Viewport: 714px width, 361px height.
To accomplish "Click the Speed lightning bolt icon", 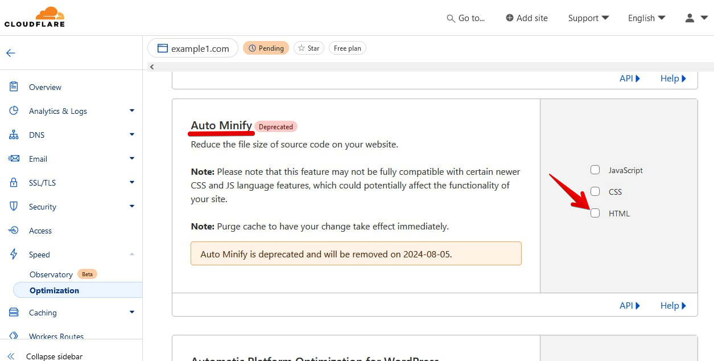I will point(14,255).
